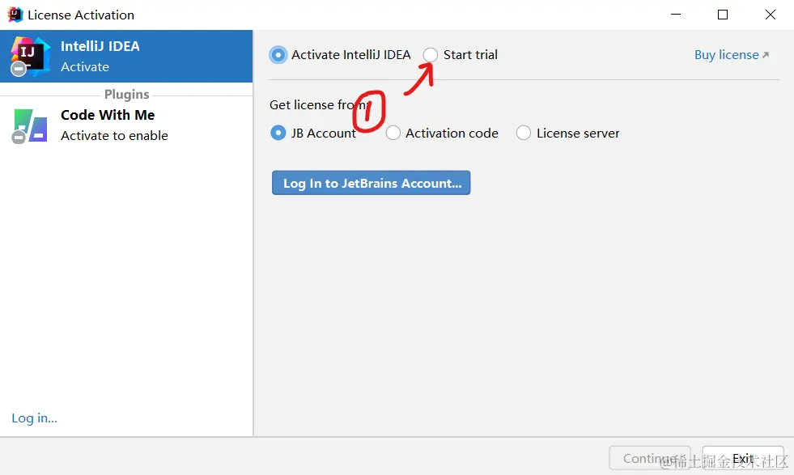Click the Exit button

[x=743, y=458]
